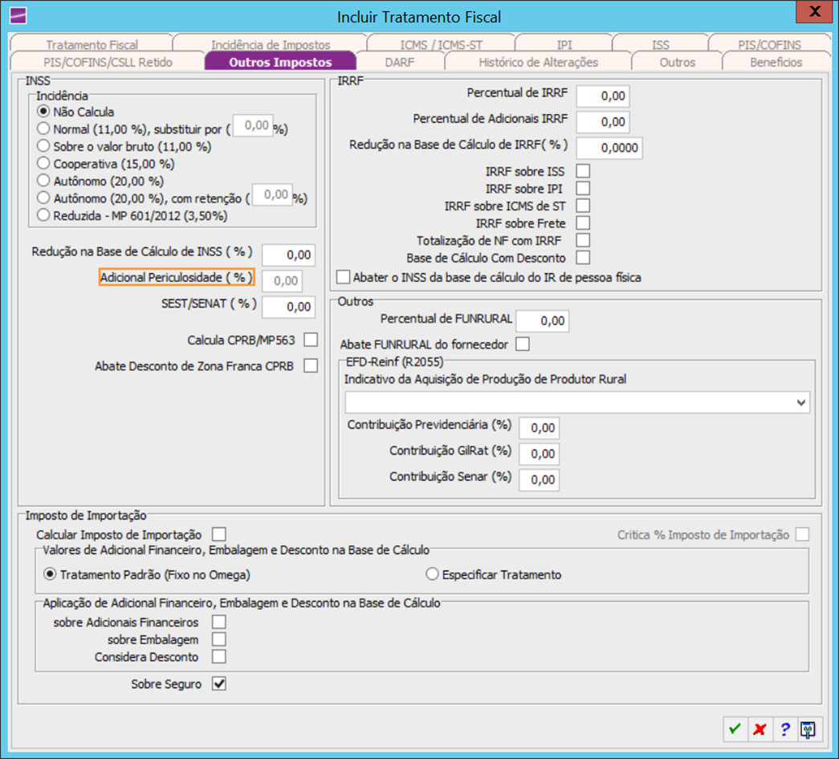
Task: Open PIS/COFINS tab
Action: 769,44
